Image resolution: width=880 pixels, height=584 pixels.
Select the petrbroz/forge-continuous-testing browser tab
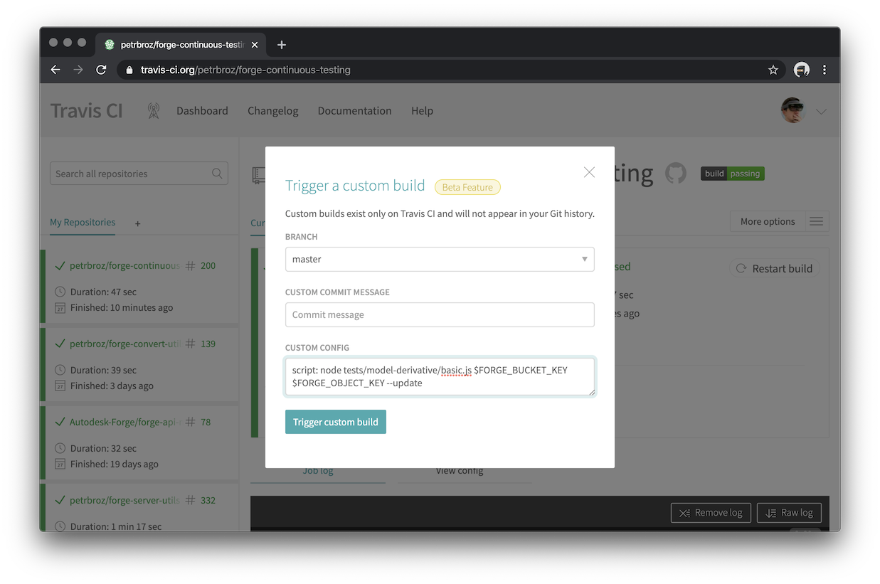tap(180, 45)
